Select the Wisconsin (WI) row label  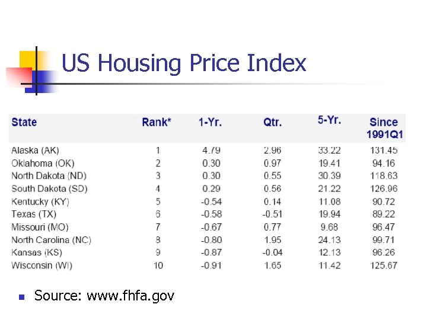click(x=42, y=265)
